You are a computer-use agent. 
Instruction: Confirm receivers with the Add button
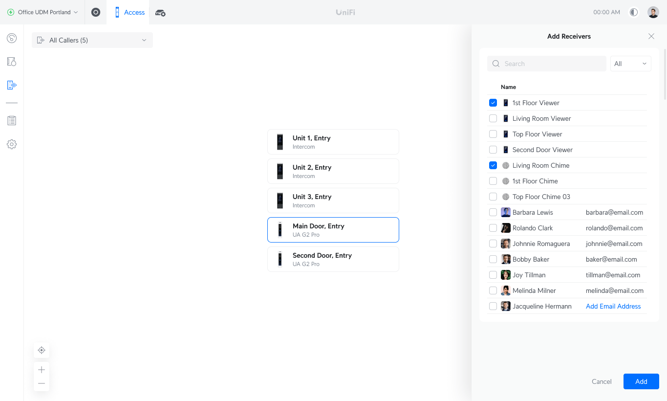click(x=641, y=381)
